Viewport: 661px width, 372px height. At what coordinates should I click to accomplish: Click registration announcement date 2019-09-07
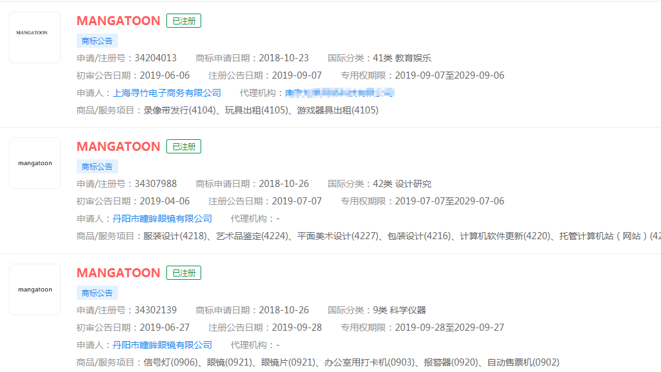[297, 75]
